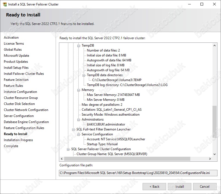Click the Install button

179,187
